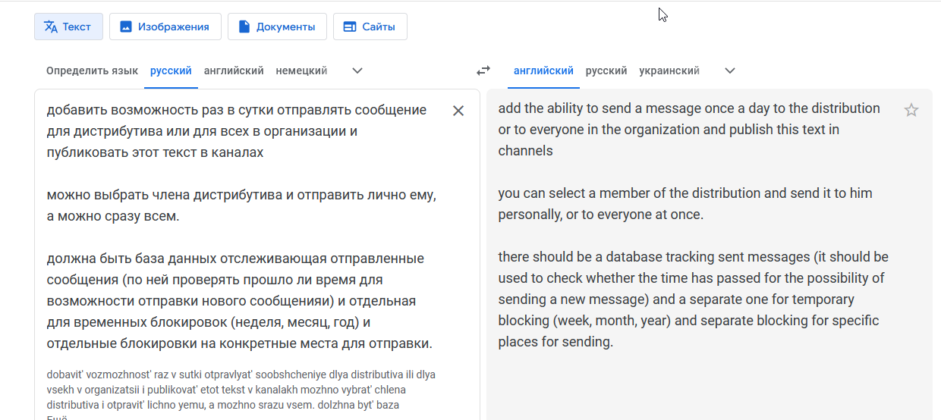Set source language to английский
Screen dimensions: 941x420
point(234,71)
